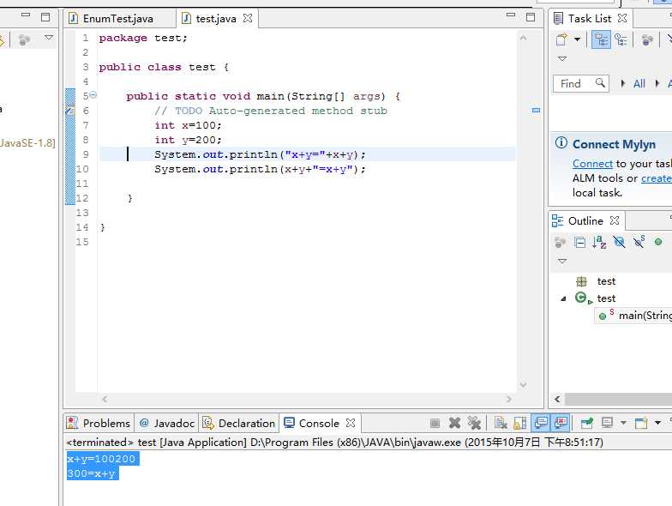Toggle Scroll Lock in the Console
The height and width of the screenshot is (506, 672).
click(x=519, y=424)
